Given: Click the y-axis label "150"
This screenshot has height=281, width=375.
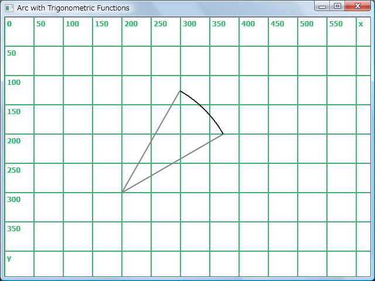Looking at the screenshot, I should click(x=14, y=112).
